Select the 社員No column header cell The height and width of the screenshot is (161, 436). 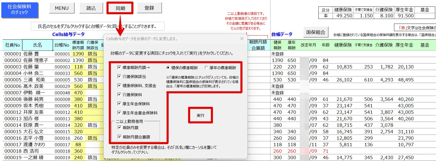[x=12, y=45]
